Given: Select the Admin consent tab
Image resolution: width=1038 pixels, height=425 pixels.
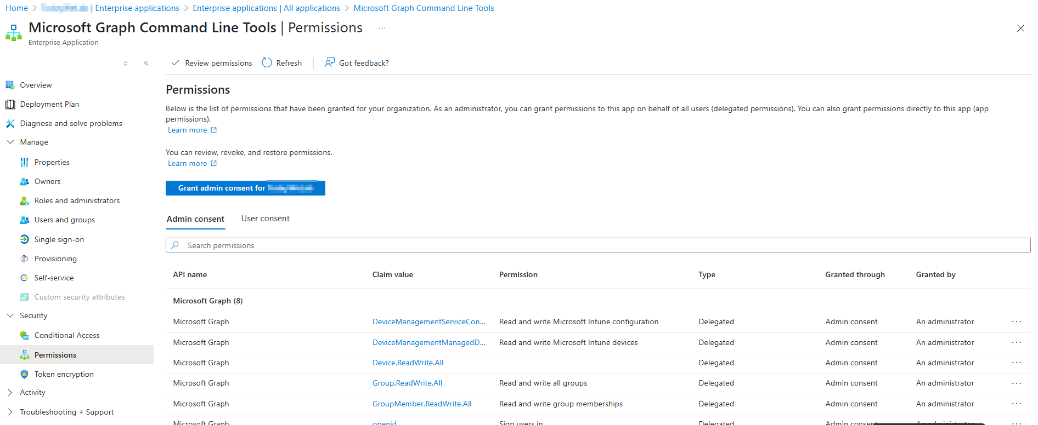Looking at the screenshot, I should point(195,219).
